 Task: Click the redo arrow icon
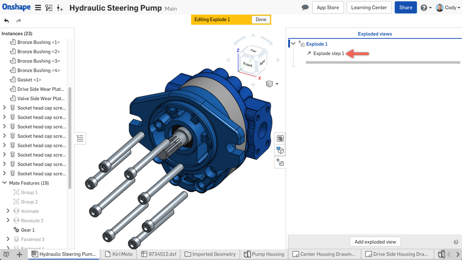pyautogui.click(x=19, y=21)
